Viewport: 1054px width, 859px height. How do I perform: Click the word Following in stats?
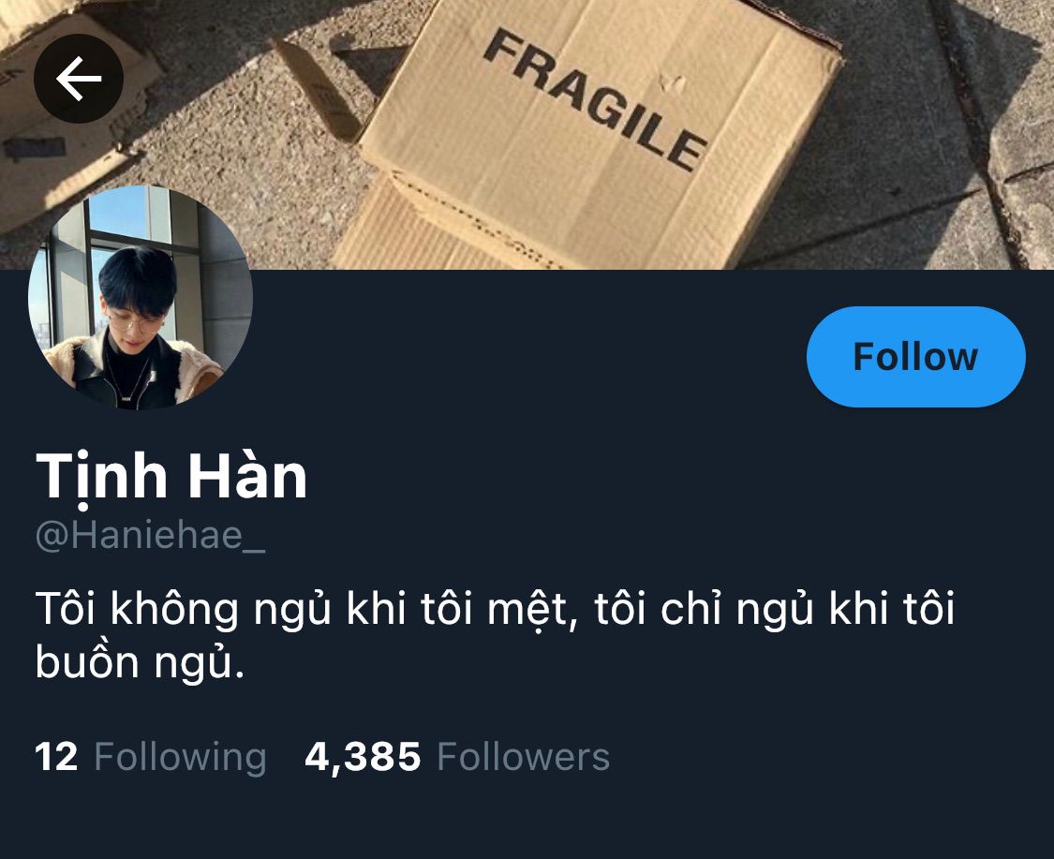[180, 758]
